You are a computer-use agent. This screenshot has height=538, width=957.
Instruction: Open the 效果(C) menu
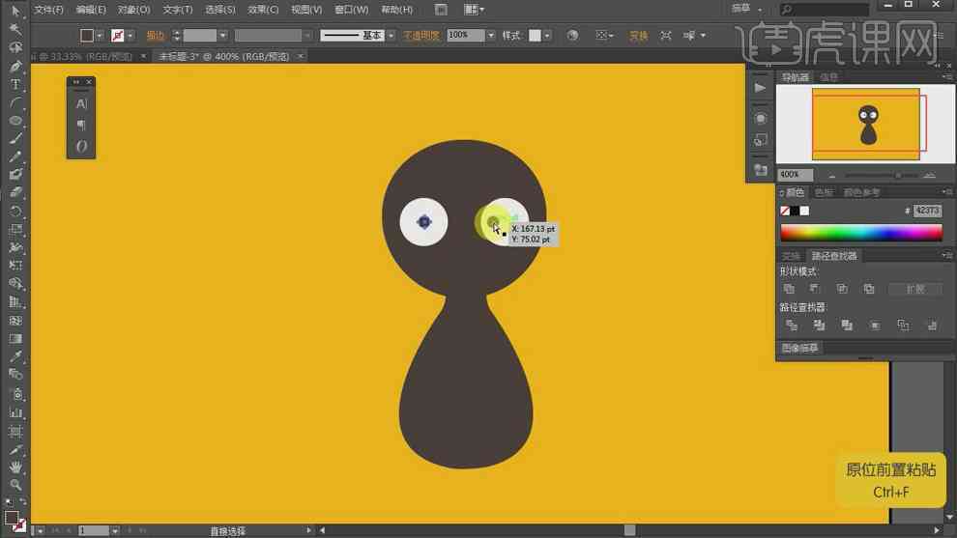tap(263, 10)
